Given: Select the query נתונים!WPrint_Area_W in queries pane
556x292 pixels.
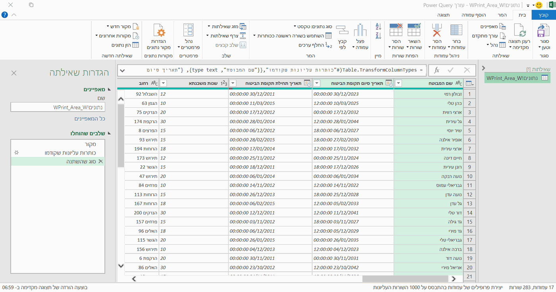Looking at the screenshot, I should point(517,78).
